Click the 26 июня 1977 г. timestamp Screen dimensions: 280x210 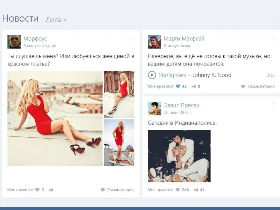click(x=178, y=112)
